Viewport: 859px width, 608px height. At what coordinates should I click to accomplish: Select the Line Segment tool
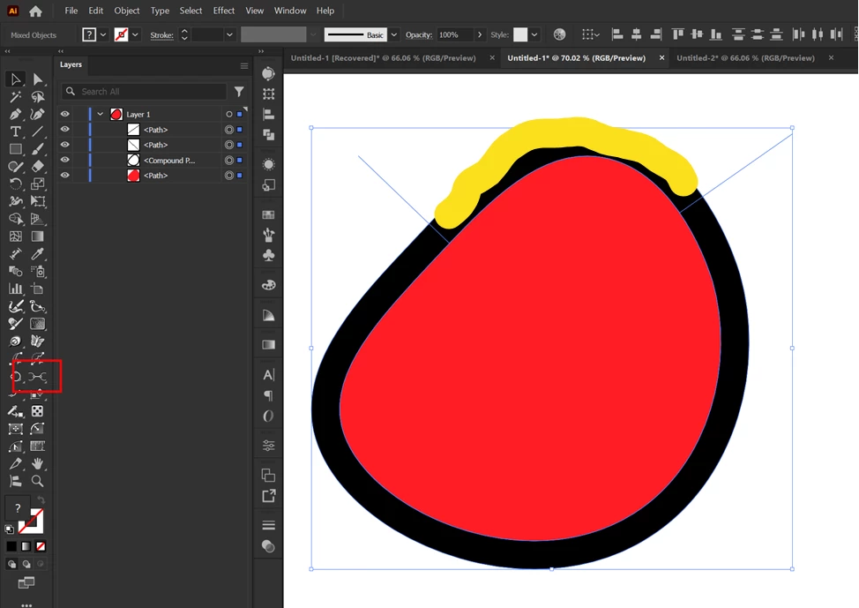pyautogui.click(x=37, y=131)
